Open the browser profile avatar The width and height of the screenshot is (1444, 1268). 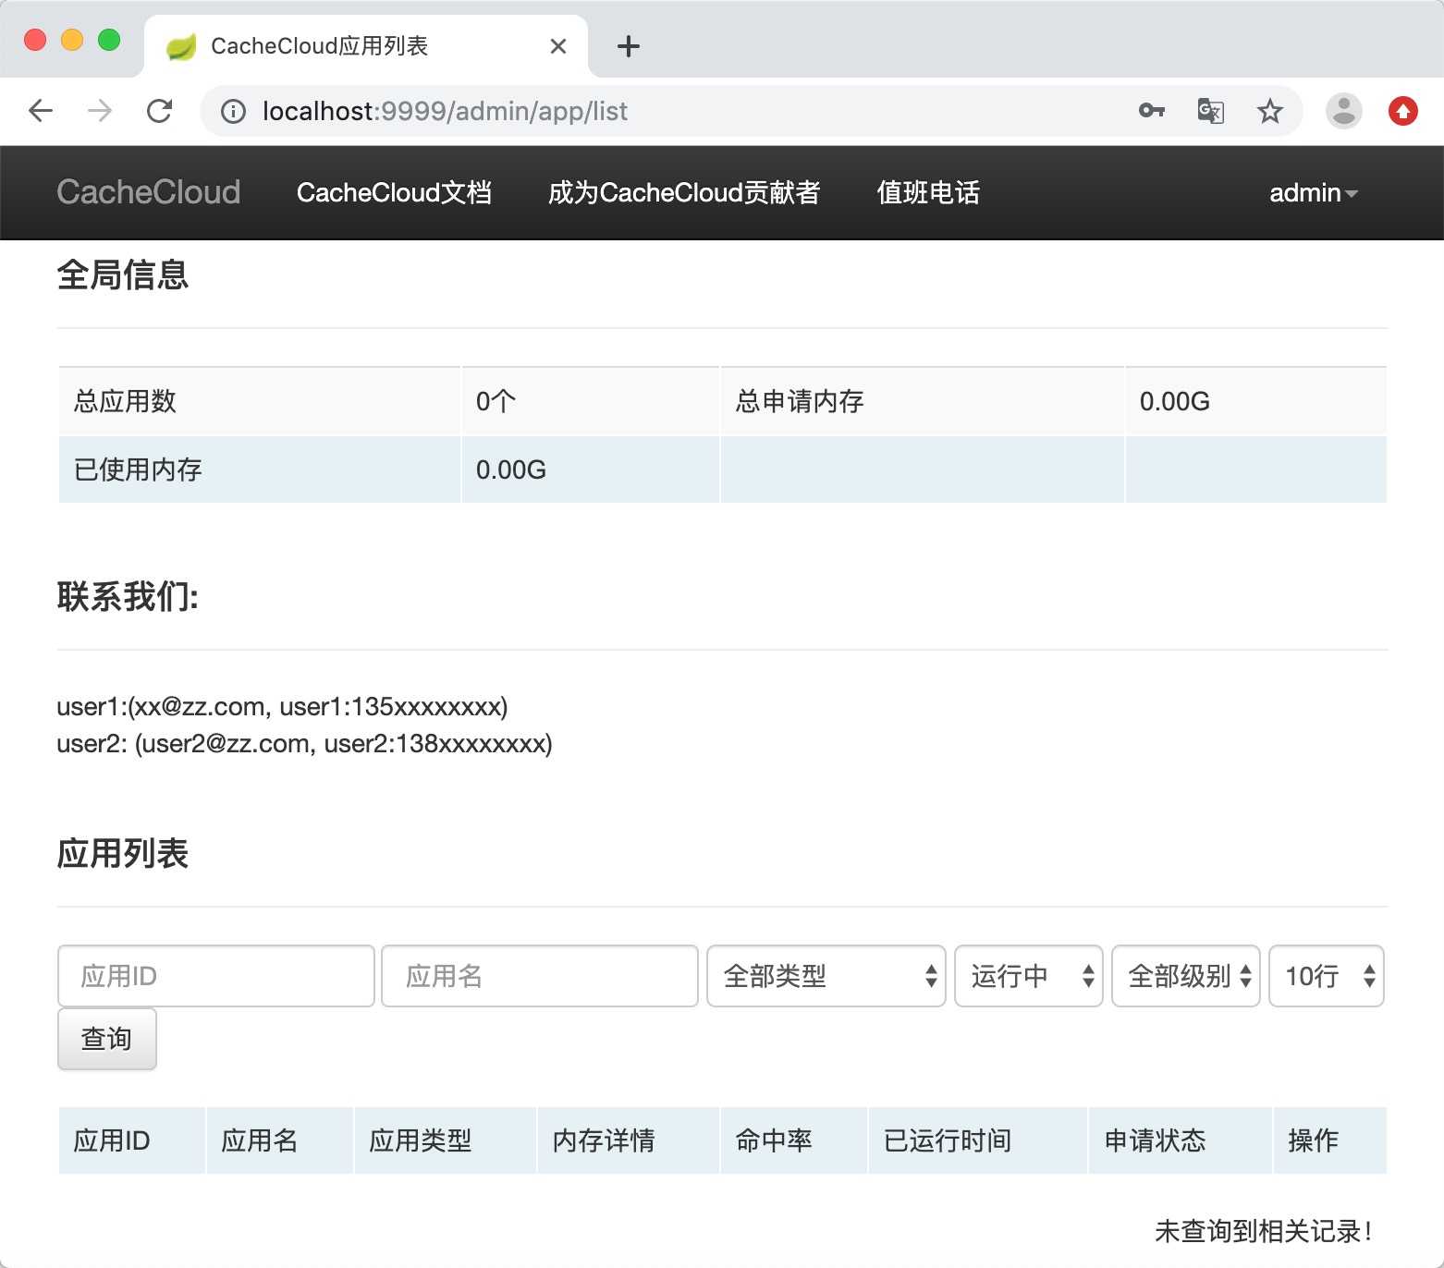pos(1344,111)
